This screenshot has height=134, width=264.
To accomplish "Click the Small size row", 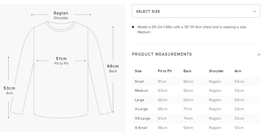I will tap(196, 82).
